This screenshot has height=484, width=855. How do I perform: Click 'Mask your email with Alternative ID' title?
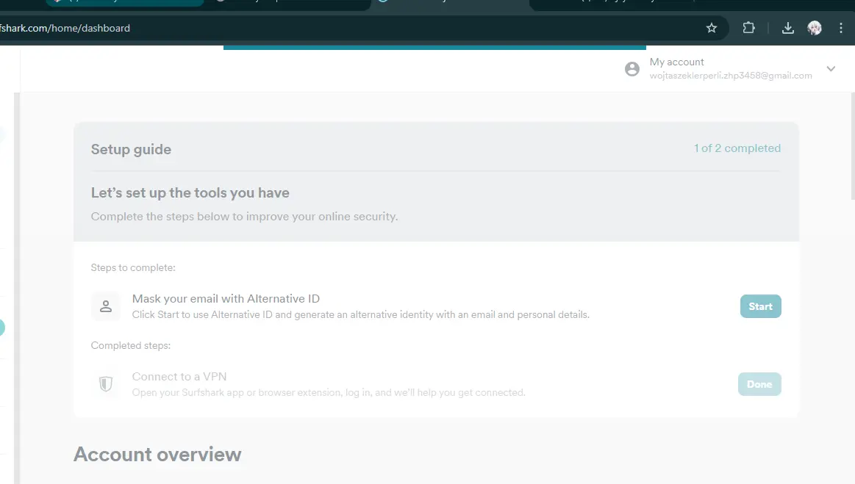coord(226,299)
